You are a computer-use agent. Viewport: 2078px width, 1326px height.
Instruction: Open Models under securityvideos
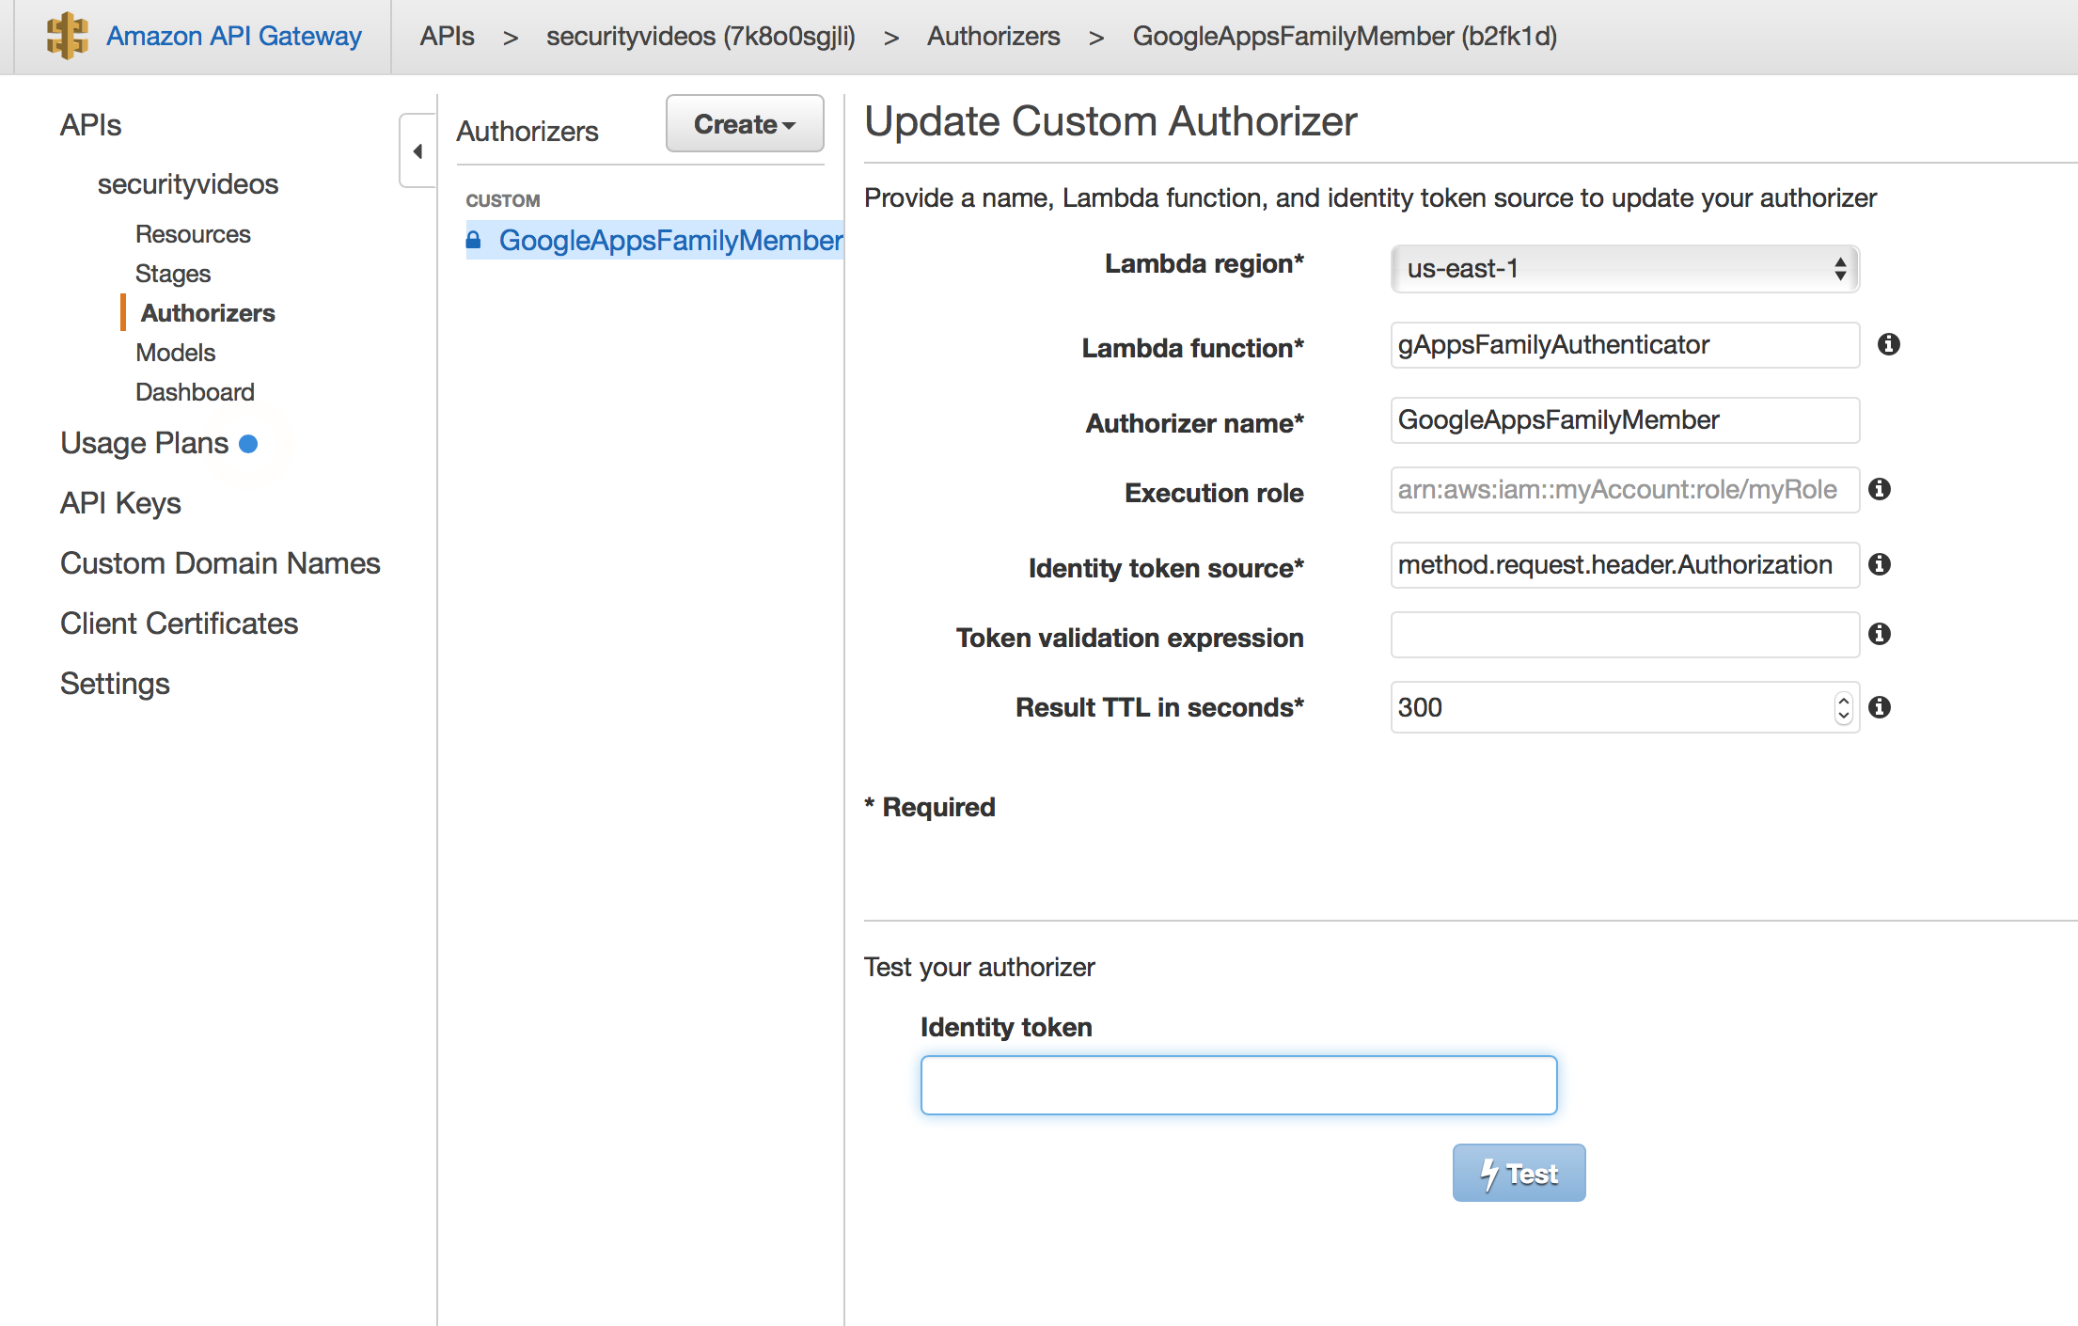176,353
